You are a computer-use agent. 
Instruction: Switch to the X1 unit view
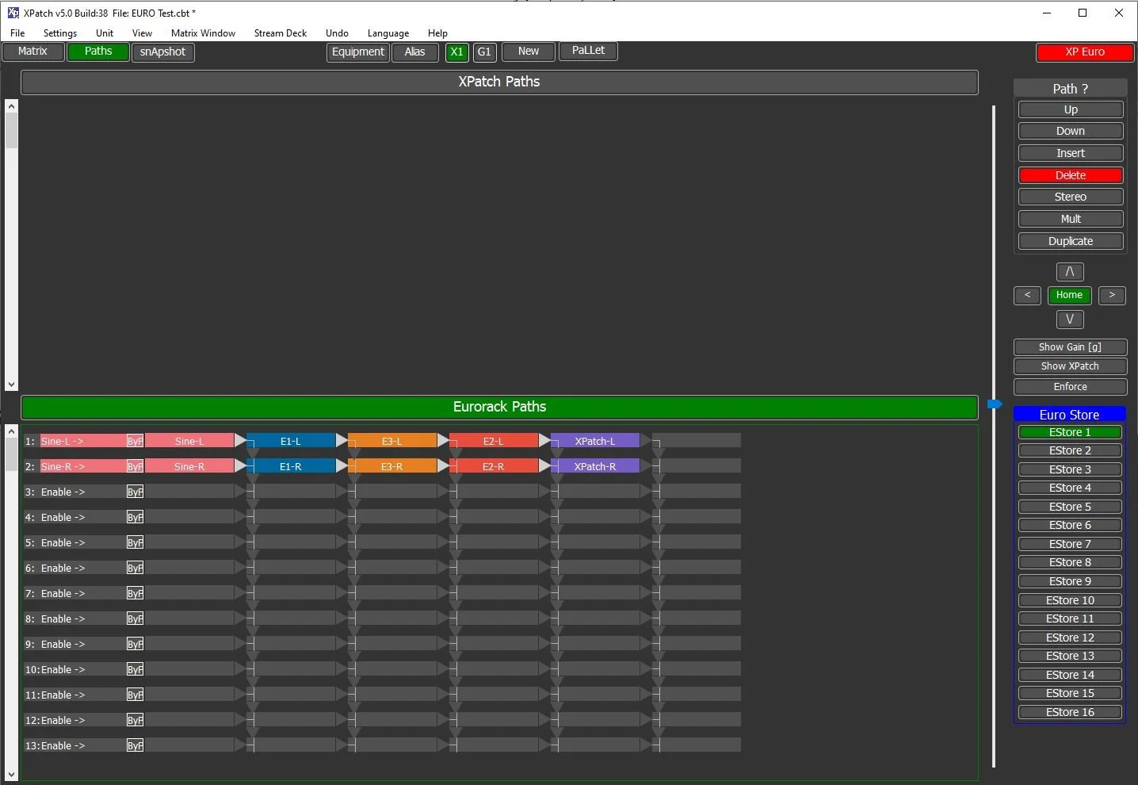(457, 52)
